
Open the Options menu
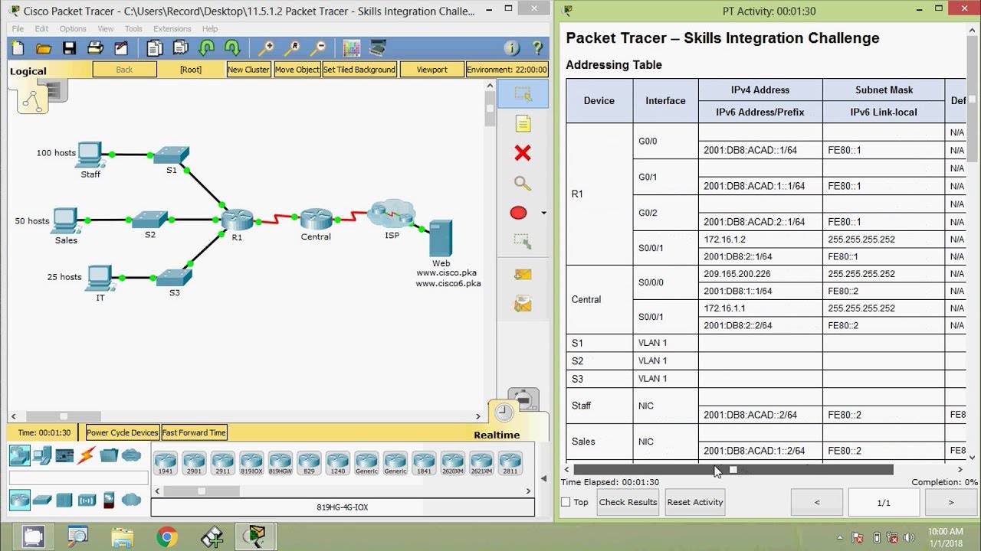73,29
